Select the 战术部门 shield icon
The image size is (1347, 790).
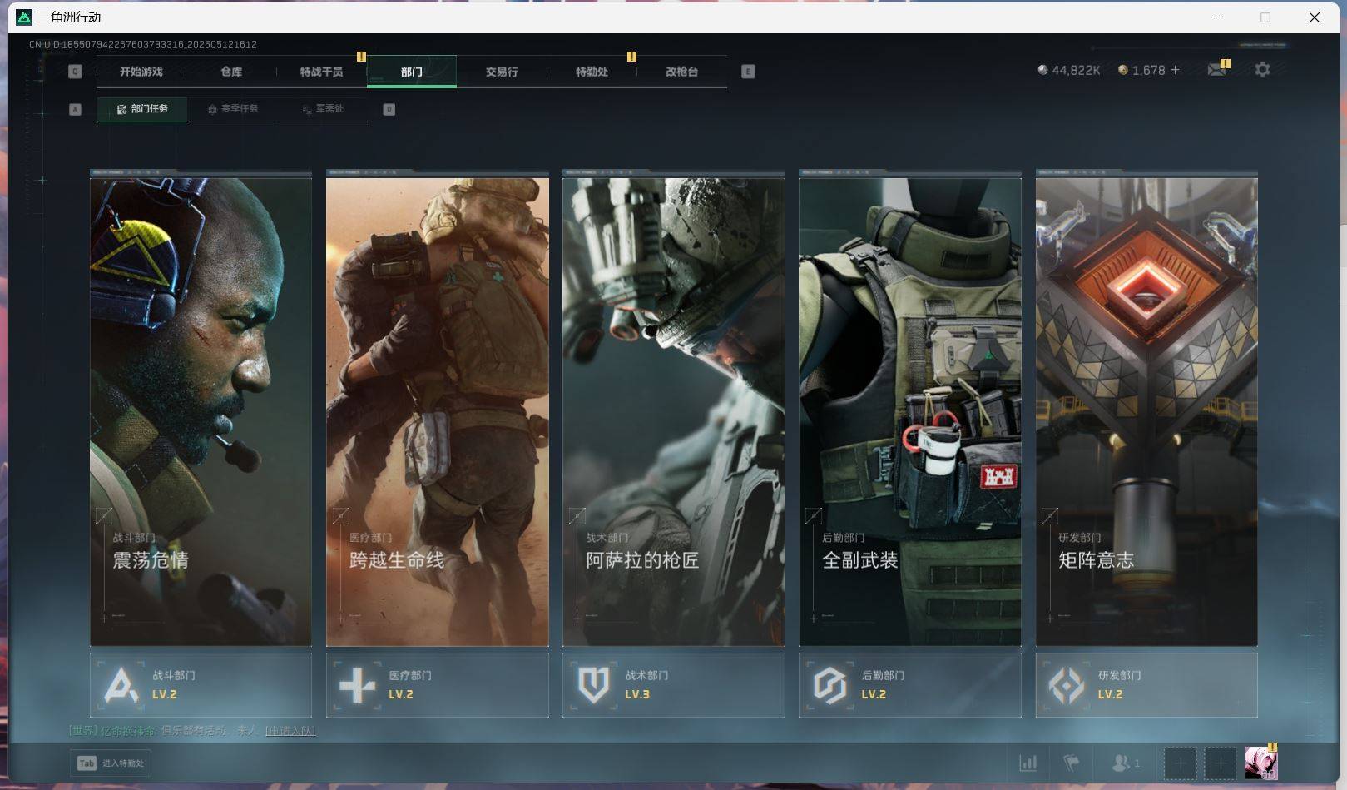(x=594, y=685)
